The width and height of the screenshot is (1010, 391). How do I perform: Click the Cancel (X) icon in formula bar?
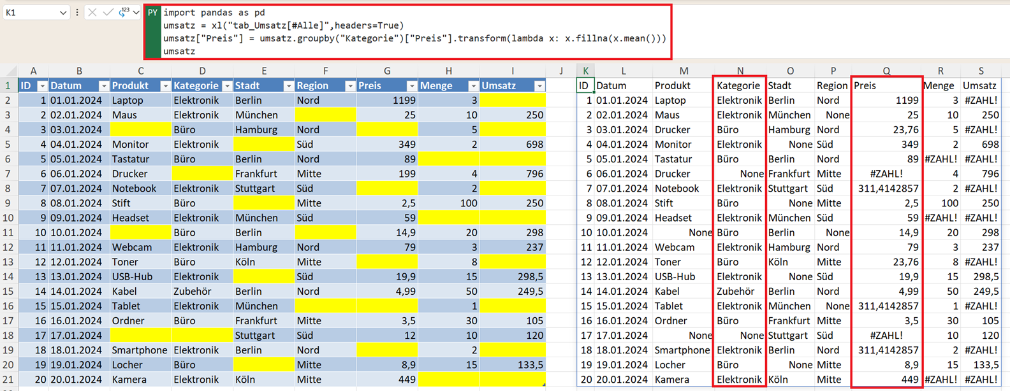[x=92, y=13]
